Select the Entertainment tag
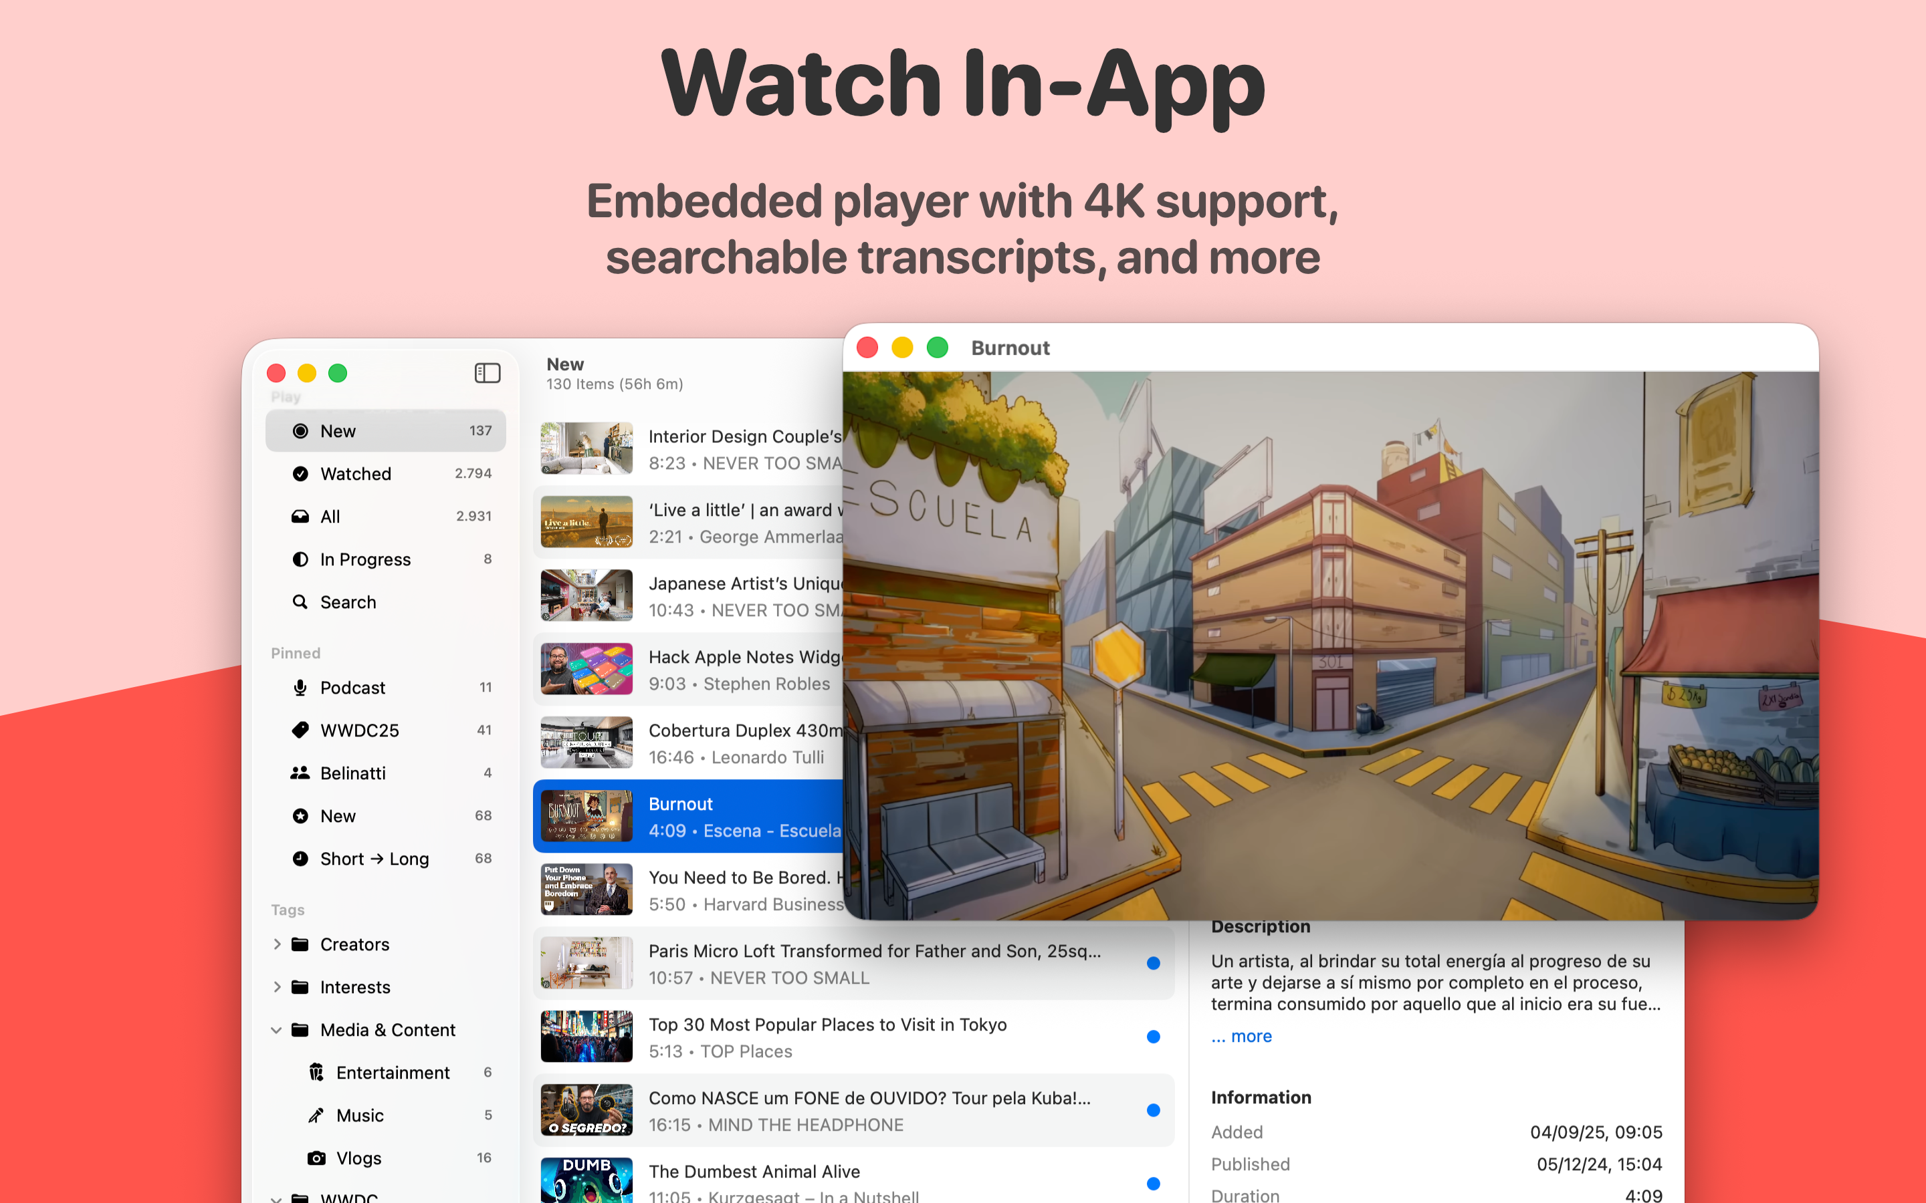The width and height of the screenshot is (1926, 1203). tap(385, 1073)
